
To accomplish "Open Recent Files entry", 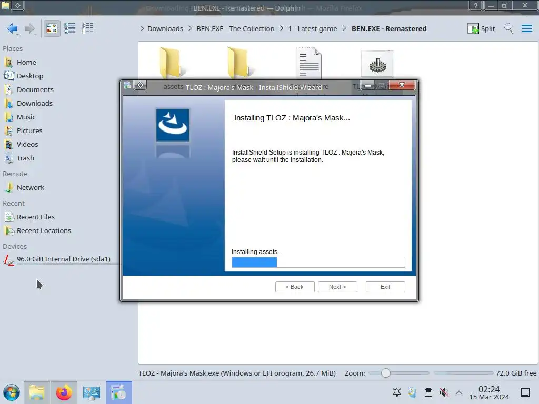I will 35,217.
